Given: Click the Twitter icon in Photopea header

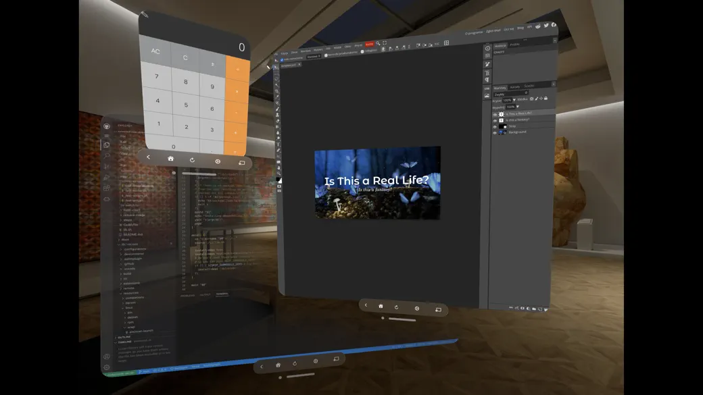Looking at the screenshot, I should (x=546, y=26).
